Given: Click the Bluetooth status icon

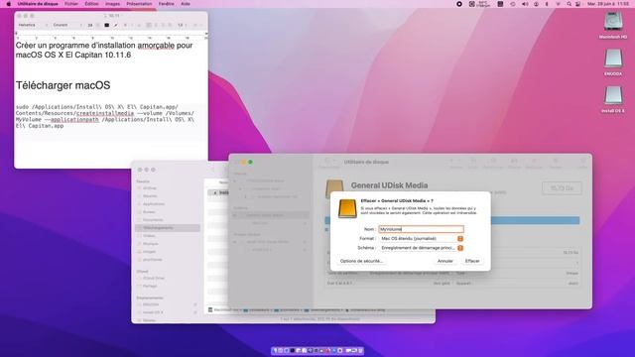Looking at the screenshot, I should 547,4.
